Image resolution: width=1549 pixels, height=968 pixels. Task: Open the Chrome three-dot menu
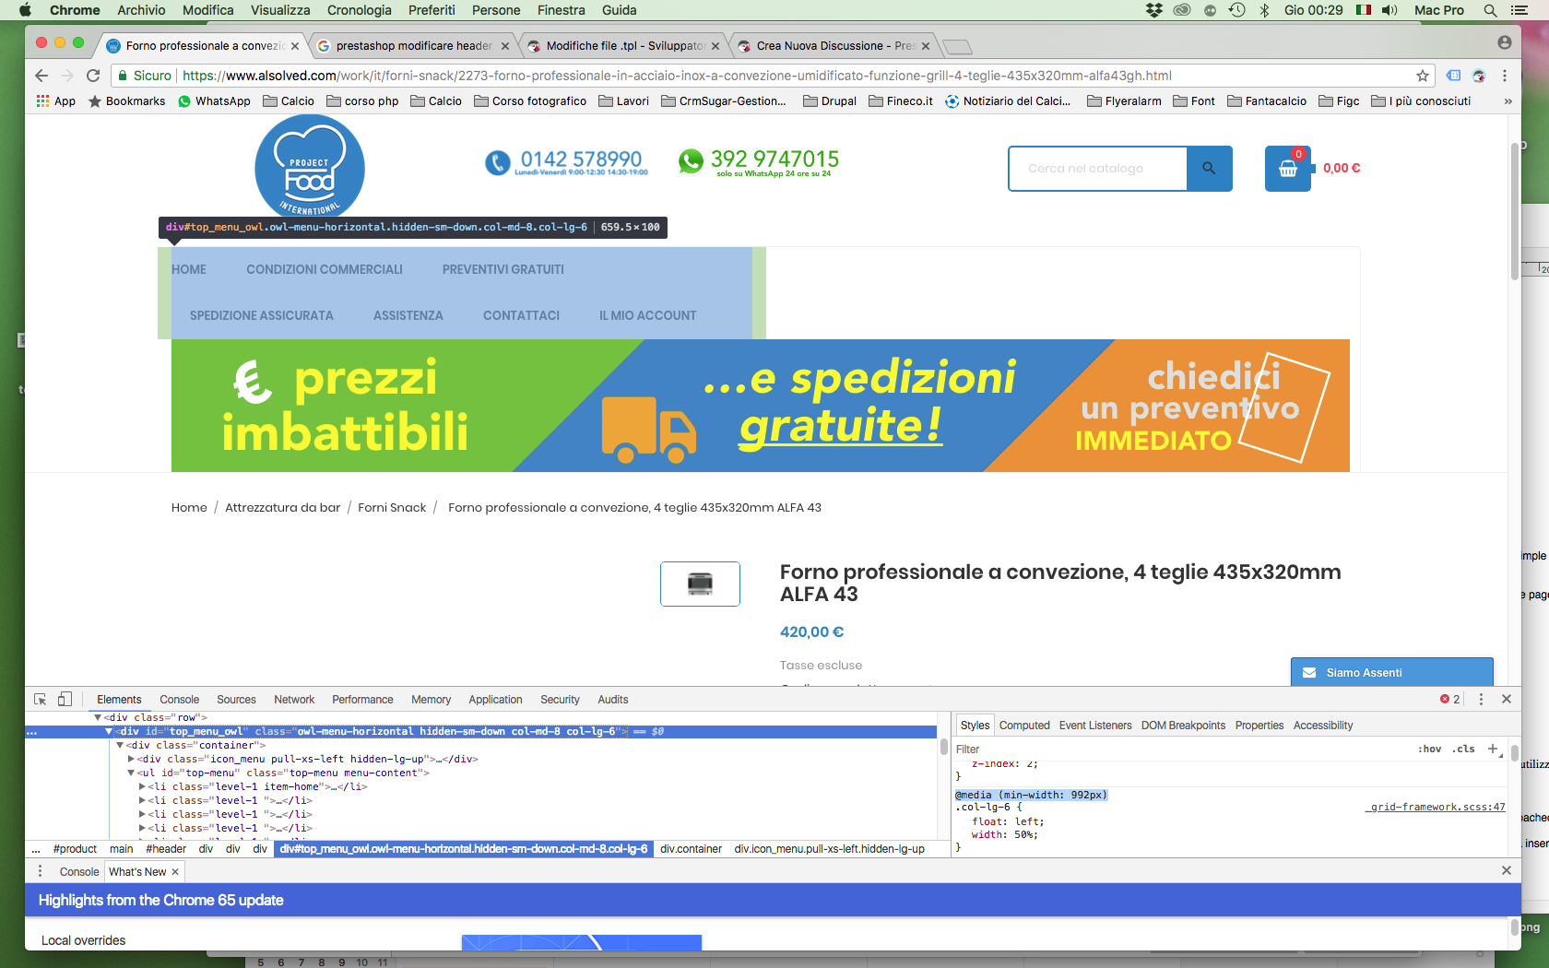point(1505,76)
